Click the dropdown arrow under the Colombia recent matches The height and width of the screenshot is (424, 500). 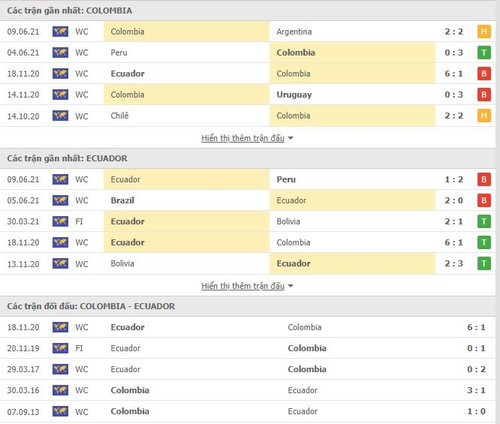291,138
